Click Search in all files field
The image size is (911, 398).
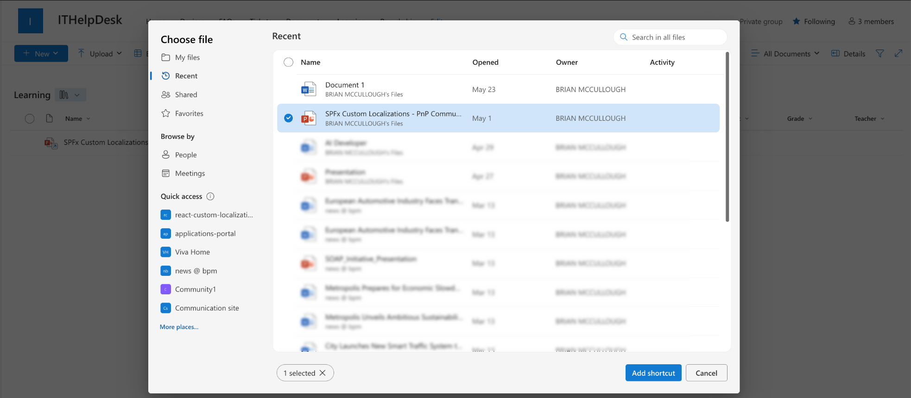coord(670,37)
